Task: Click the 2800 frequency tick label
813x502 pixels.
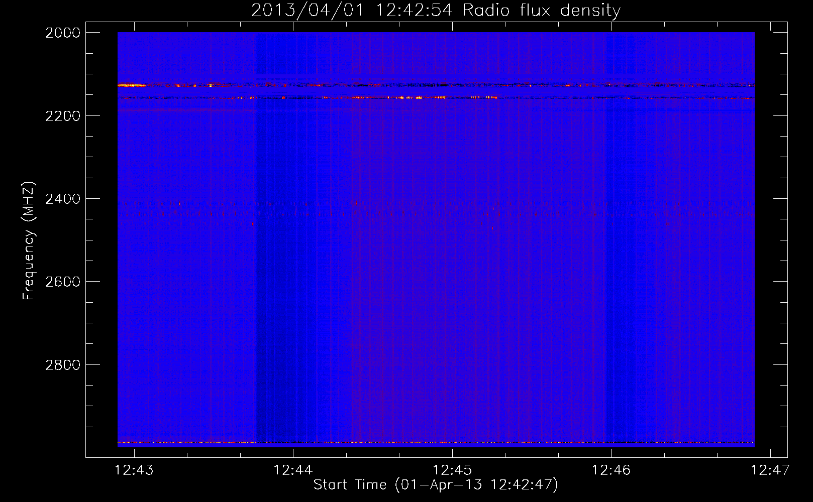Action: [62, 365]
